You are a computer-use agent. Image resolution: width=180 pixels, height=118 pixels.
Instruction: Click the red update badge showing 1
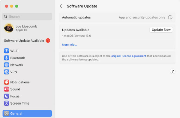click(x=48, y=41)
